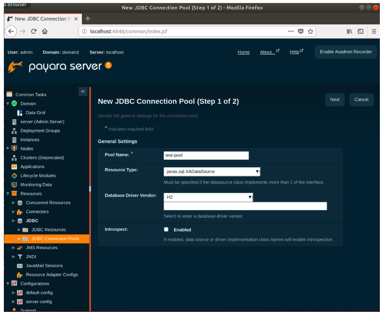The height and width of the screenshot is (317, 385).
Task: Click the Next button
Action: coord(335,99)
